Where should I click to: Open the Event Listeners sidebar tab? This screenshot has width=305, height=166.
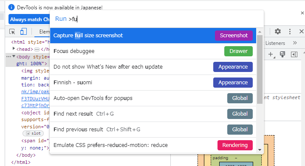tap(275, 43)
